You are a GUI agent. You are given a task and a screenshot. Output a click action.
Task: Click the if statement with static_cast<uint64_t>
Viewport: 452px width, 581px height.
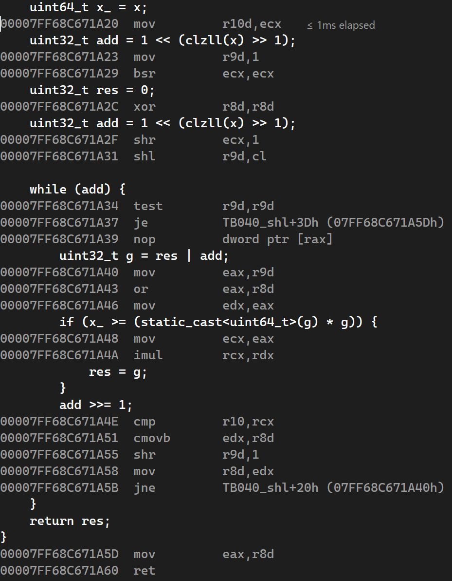pos(218,322)
